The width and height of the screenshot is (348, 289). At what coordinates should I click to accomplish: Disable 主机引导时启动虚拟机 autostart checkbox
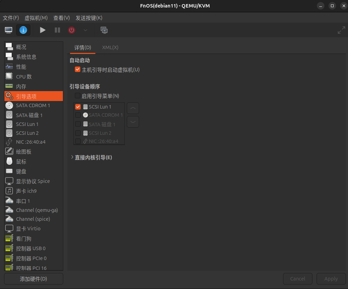[x=78, y=70]
